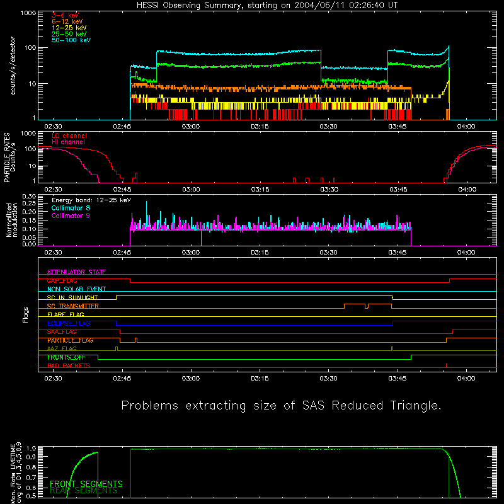504x504 pixels.
Task: Select the LO channel legend label
Action: (69, 135)
